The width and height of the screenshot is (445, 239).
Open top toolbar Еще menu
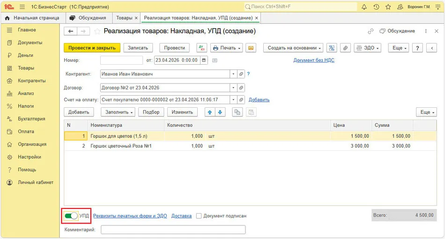pos(399,48)
